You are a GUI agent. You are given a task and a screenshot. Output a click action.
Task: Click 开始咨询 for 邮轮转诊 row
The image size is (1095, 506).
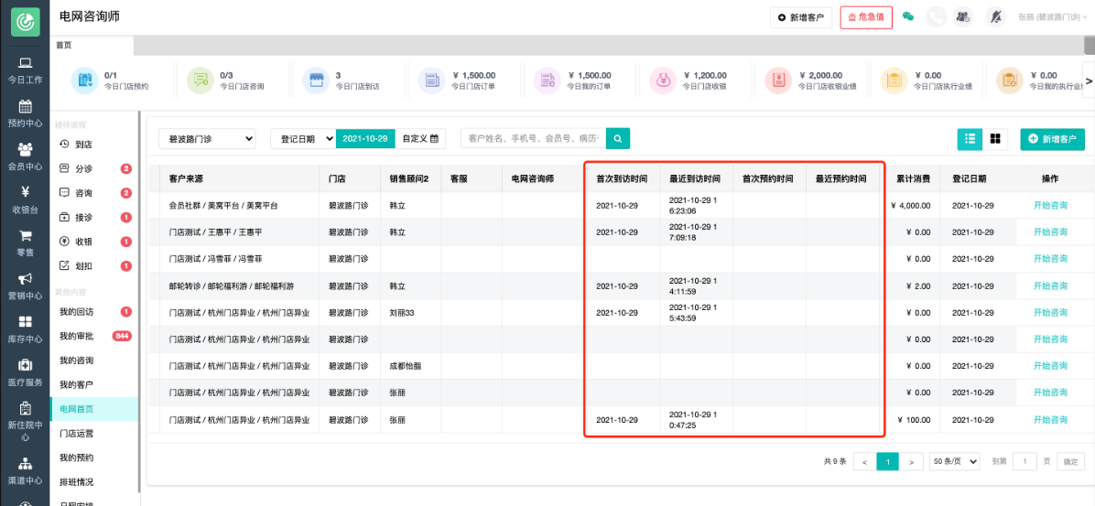tap(1050, 286)
